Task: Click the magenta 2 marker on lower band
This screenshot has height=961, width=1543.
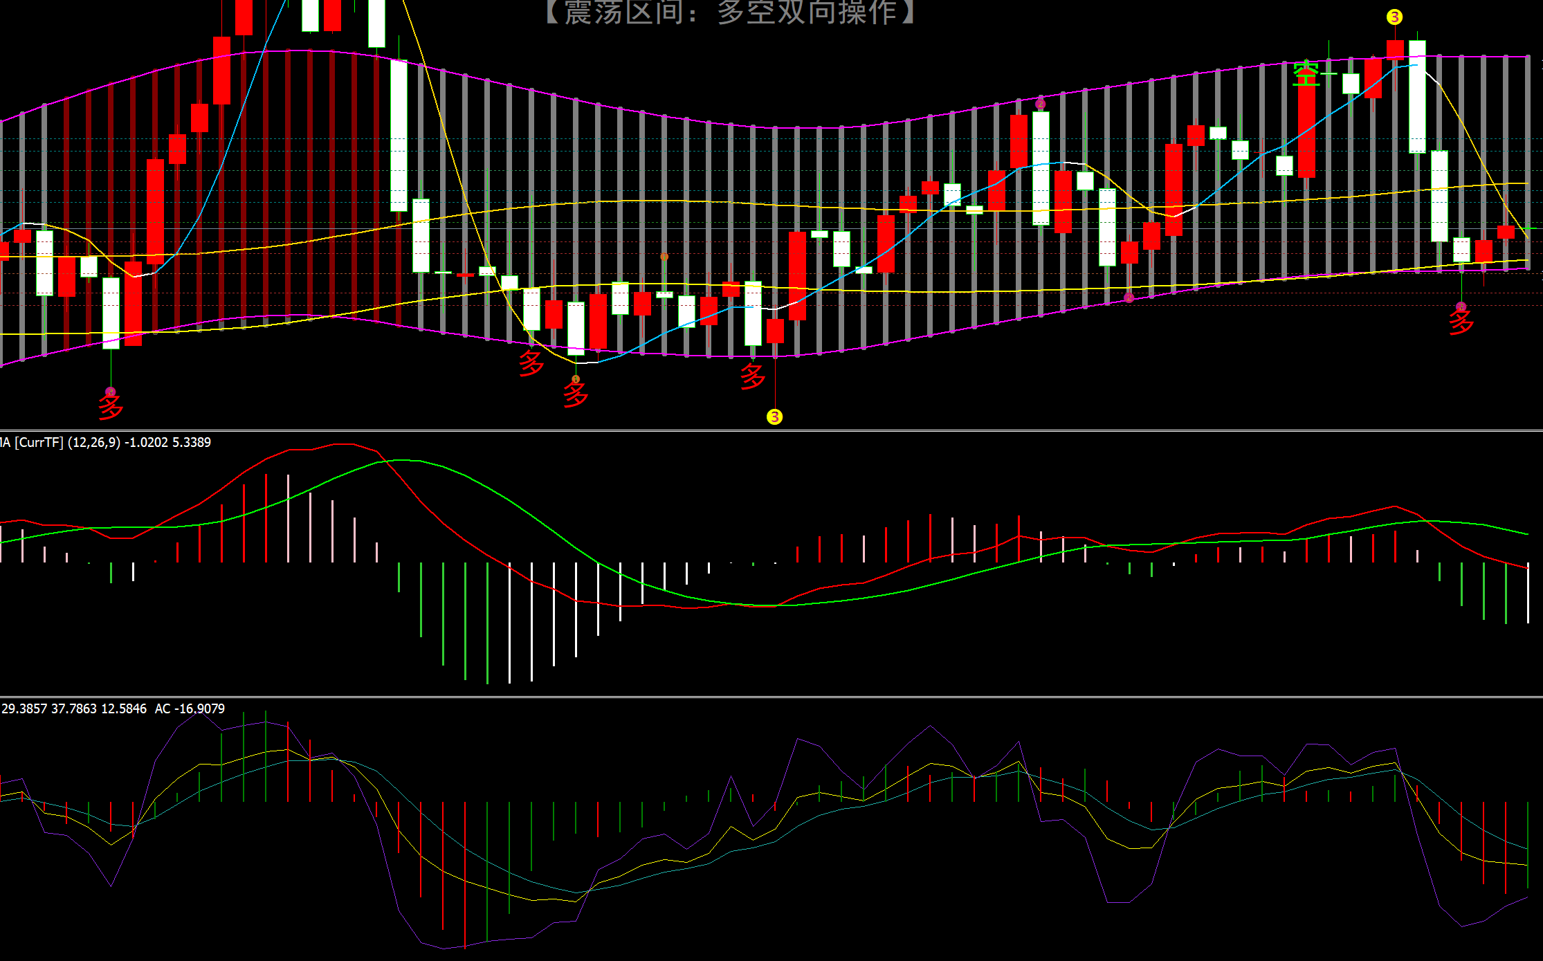Action: (x=1129, y=298)
